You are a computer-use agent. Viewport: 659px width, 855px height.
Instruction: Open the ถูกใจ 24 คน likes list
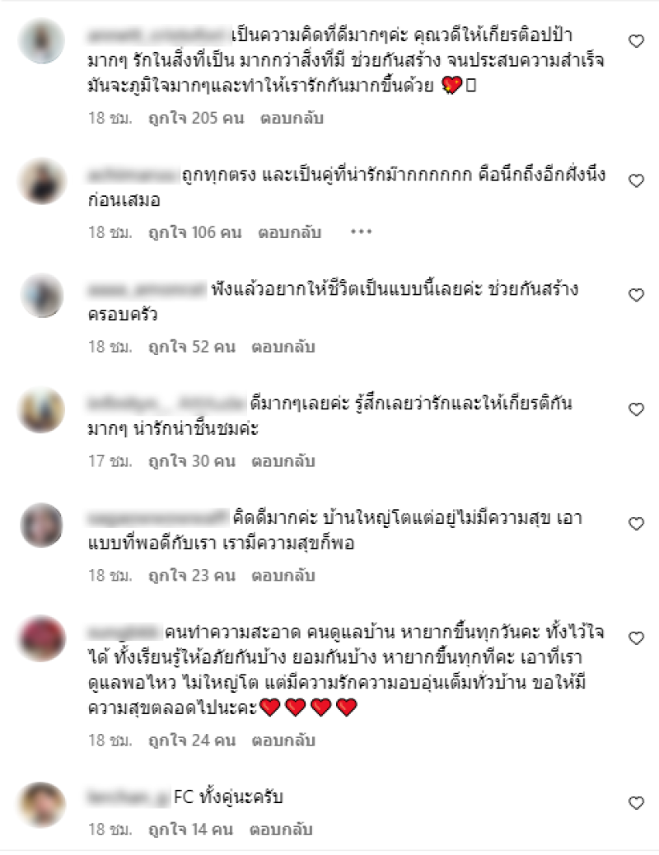tap(192, 741)
